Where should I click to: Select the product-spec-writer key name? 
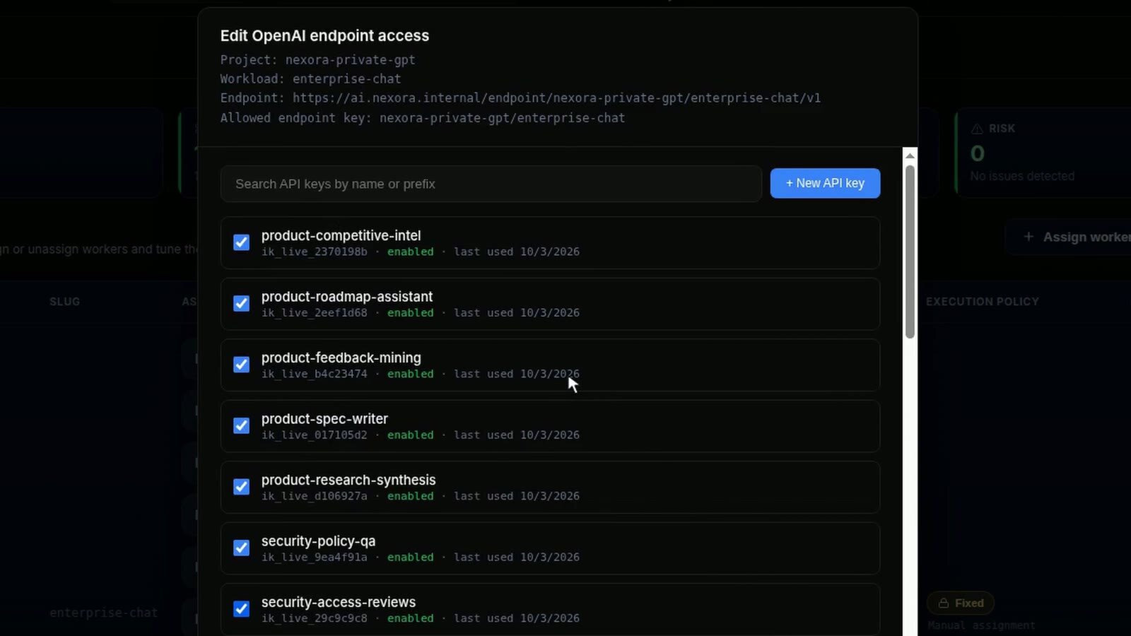pos(324,419)
